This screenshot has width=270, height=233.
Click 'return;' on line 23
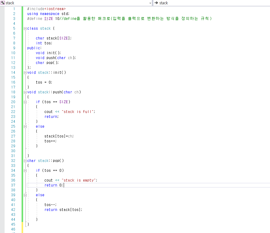tap(51, 117)
